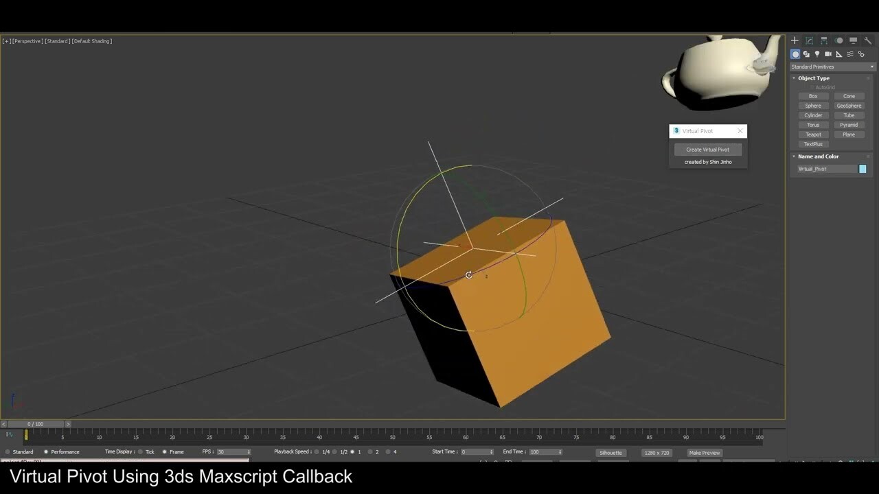Open the Helpers category icon
Viewport: 879px width, 494px height.
[x=838, y=54]
